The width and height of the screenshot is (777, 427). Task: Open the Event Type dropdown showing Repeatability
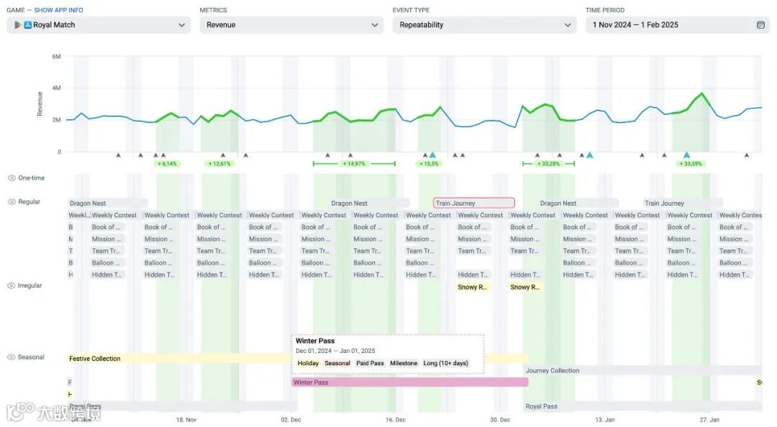click(484, 24)
